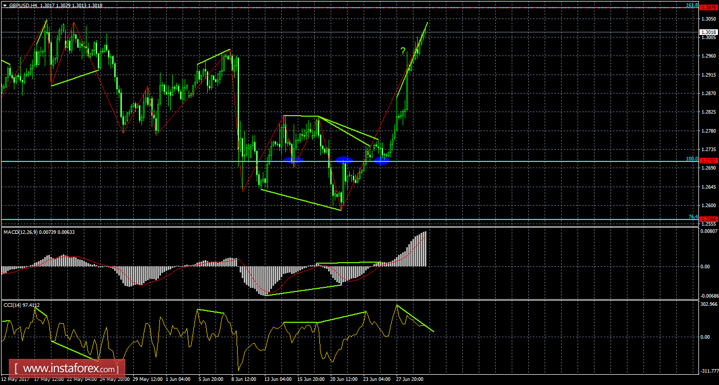Click the question mark annotation above the rally
This screenshot has height=385, width=719.
point(403,51)
